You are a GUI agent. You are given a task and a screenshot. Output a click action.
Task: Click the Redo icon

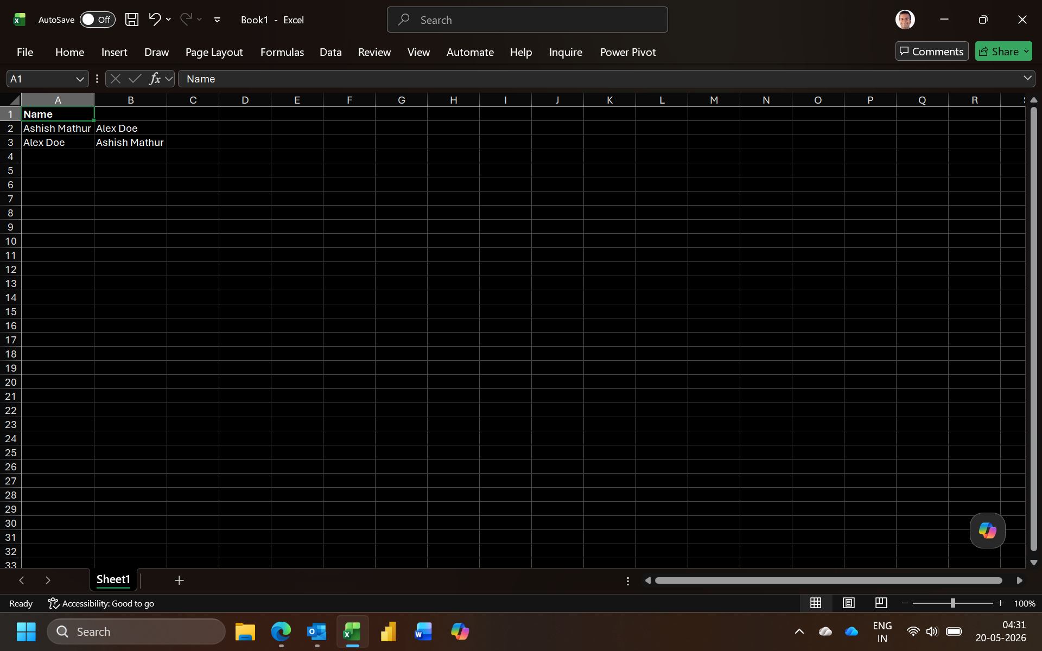[x=186, y=20]
